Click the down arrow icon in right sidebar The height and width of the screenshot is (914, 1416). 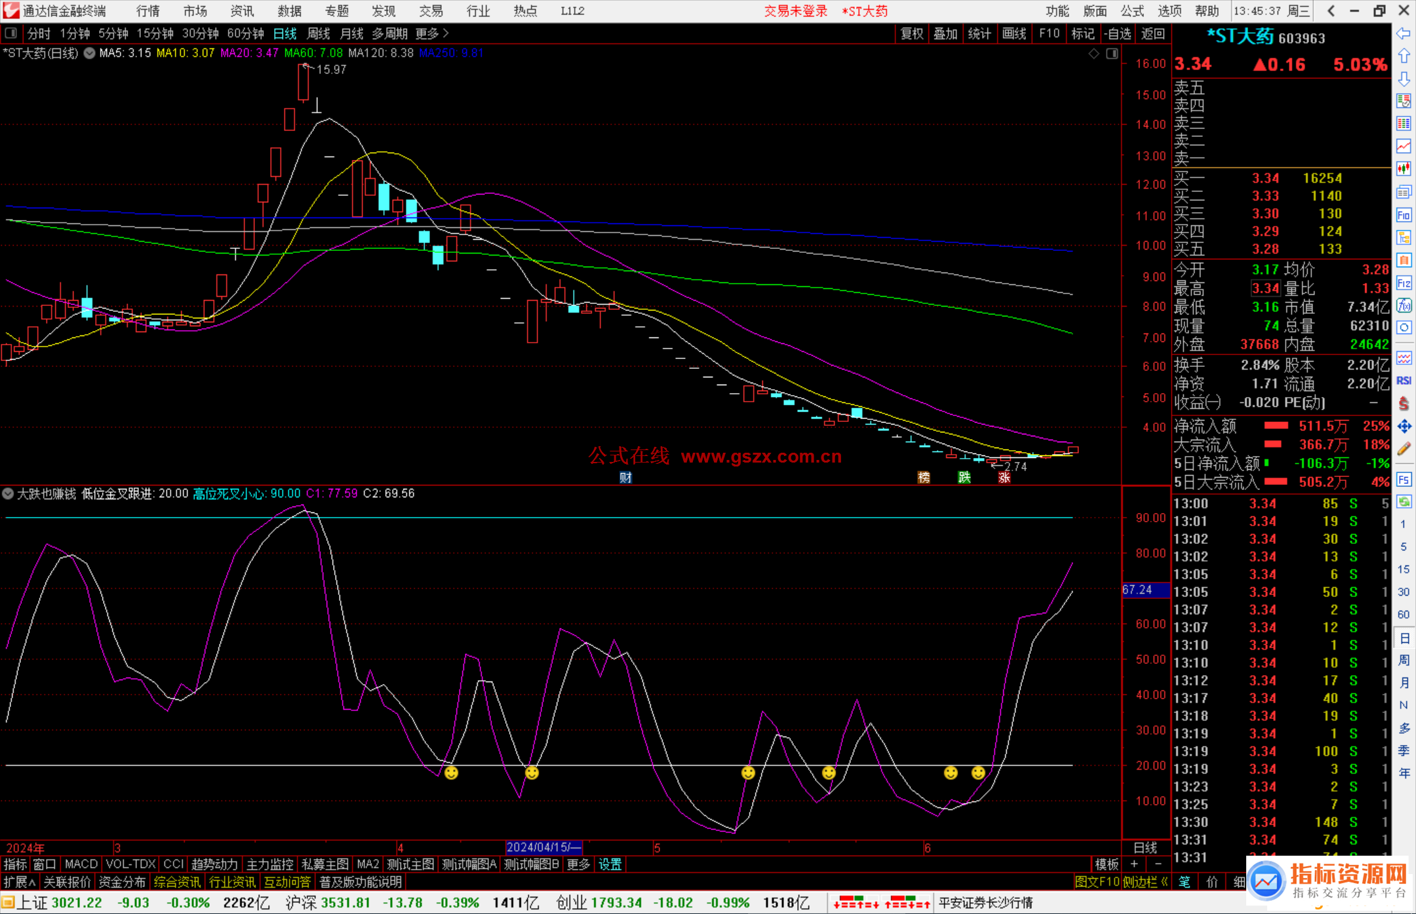(1404, 79)
